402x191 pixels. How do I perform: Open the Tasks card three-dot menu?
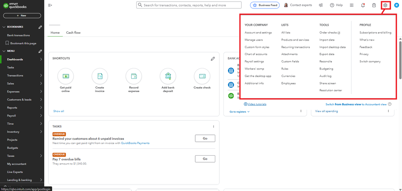(x=213, y=127)
